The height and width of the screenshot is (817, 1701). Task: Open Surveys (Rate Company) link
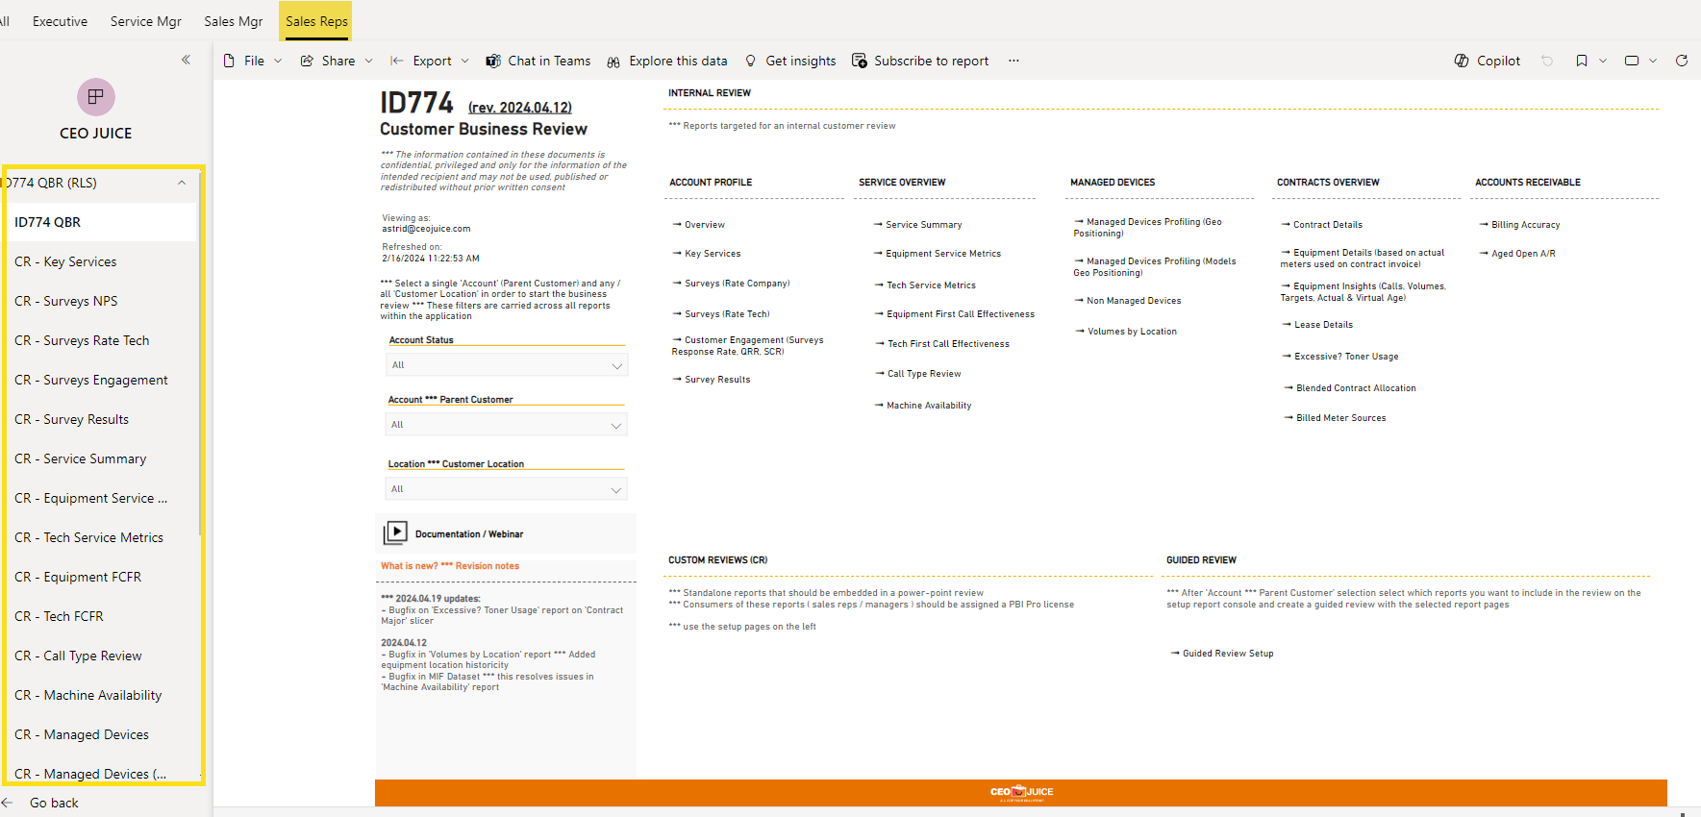click(731, 284)
